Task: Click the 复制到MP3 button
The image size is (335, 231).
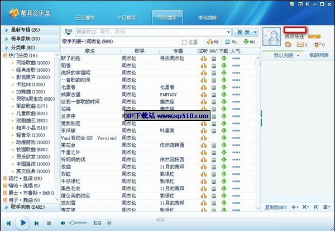Action: pyautogui.click(x=276, y=207)
